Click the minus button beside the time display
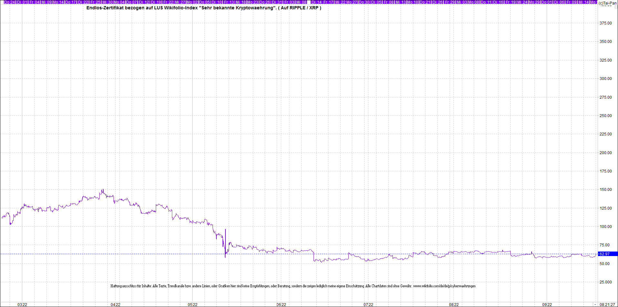618x307 pixels. click(x=595, y=304)
